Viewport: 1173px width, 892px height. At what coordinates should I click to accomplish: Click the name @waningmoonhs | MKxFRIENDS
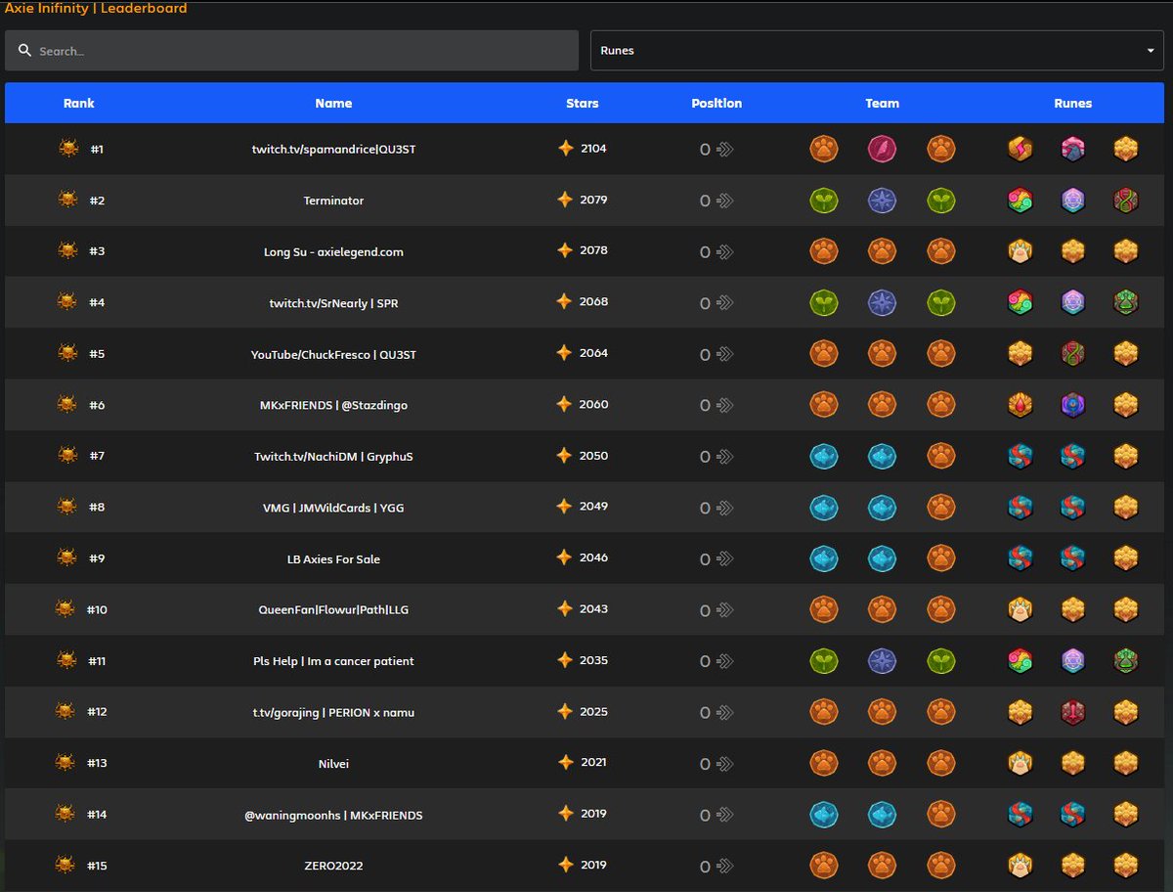coord(333,815)
